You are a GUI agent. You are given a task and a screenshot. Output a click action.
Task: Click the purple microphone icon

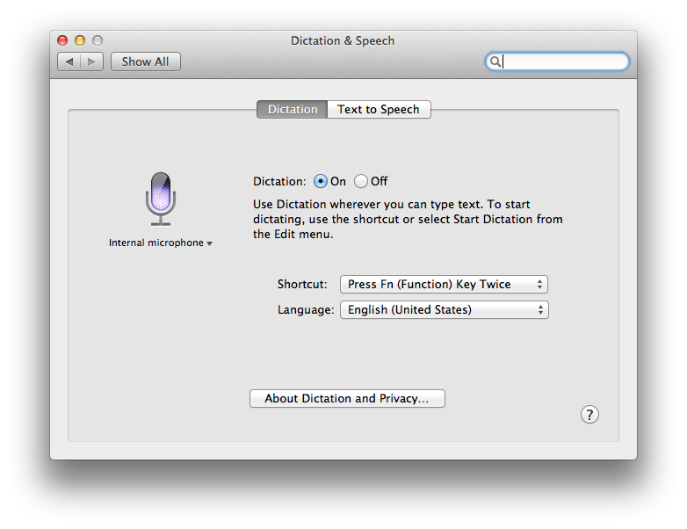pos(160,197)
